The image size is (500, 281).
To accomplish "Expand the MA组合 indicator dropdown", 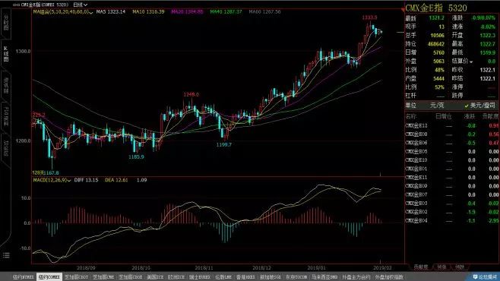I will (x=63, y=12).
